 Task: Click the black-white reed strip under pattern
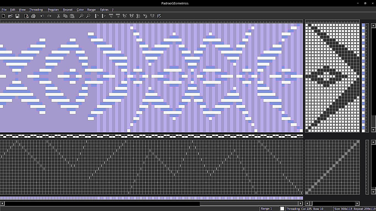pos(151,136)
